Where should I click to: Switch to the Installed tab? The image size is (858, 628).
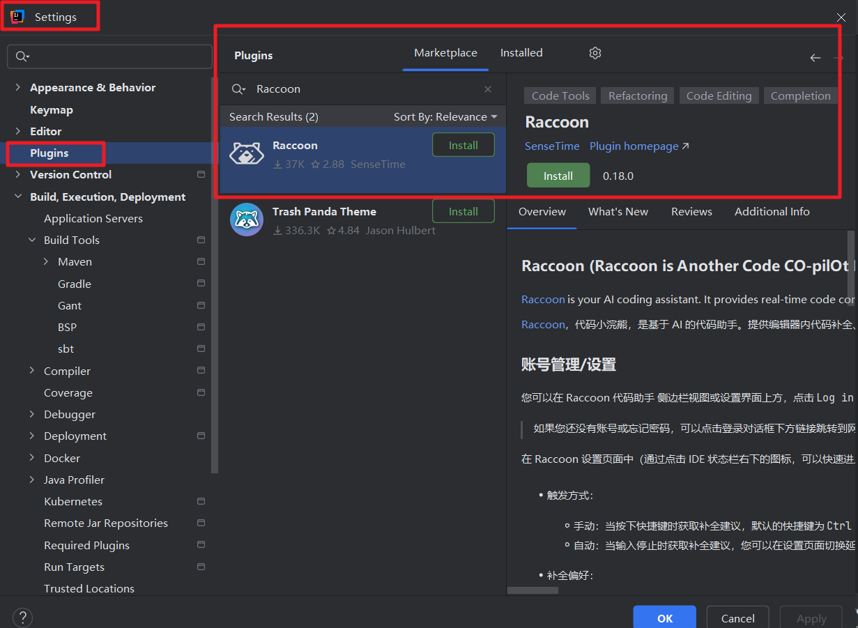click(521, 53)
